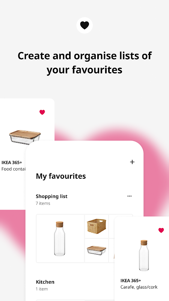Select small food container thumbnail in grid

97,251
